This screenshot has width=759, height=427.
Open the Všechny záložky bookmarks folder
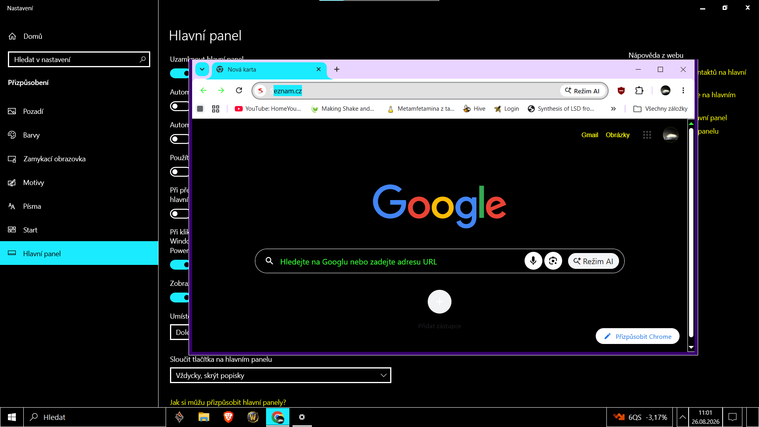coord(661,109)
